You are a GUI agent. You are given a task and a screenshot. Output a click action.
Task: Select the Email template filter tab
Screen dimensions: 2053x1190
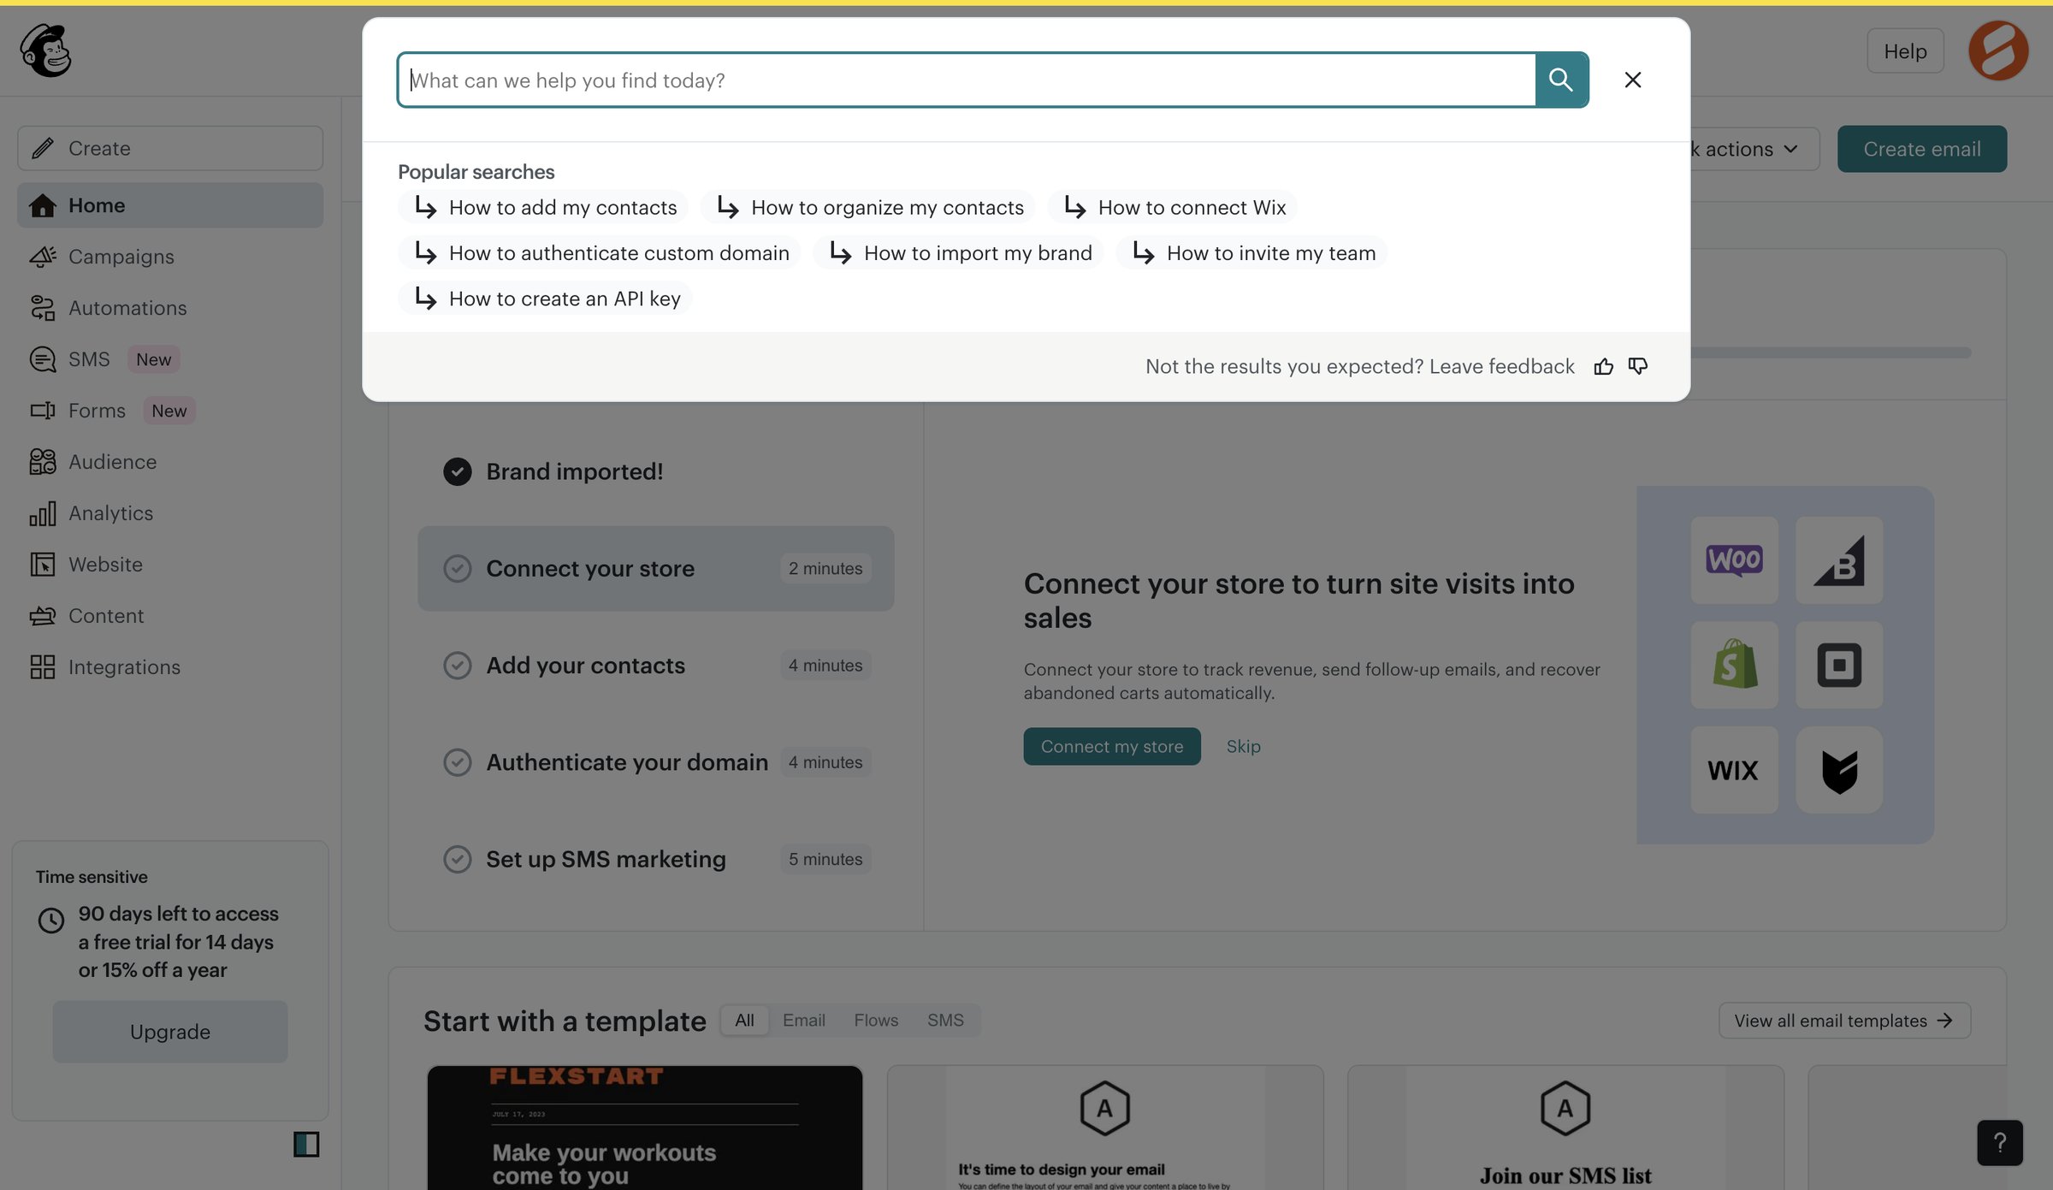pyautogui.click(x=804, y=1020)
